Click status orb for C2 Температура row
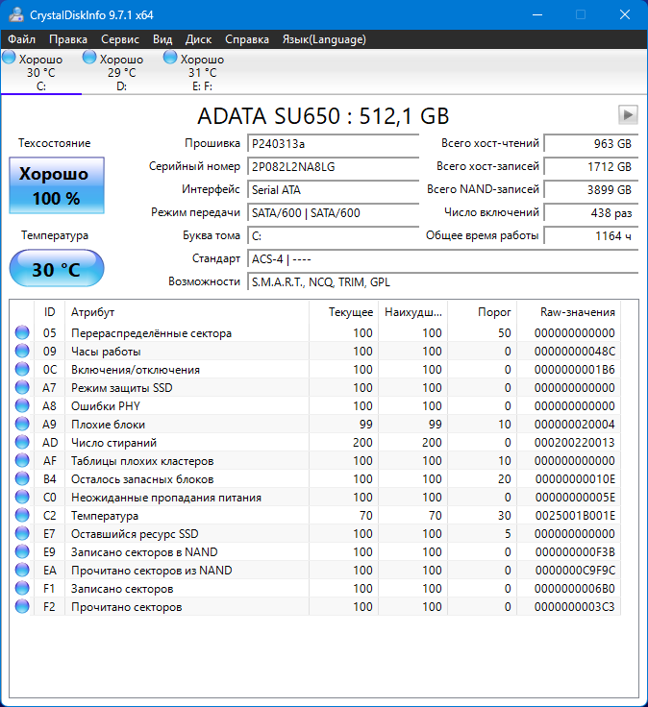The height and width of the screenshot is (707, 648). click(x=22, y=516)
